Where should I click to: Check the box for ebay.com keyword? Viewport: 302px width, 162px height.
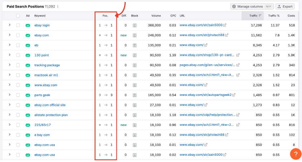pyautogui.click(x=18, y=35)
